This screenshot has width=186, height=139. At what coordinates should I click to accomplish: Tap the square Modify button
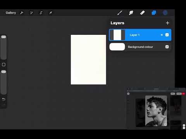pos(3,64)
